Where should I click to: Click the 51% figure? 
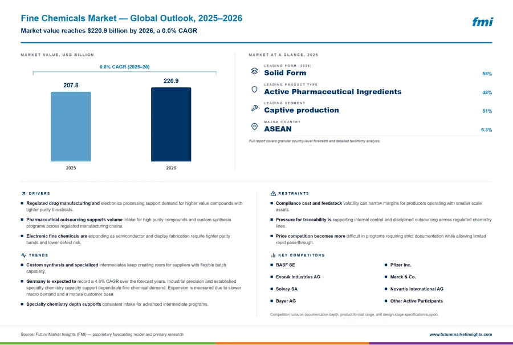click(x=487, y=111)
